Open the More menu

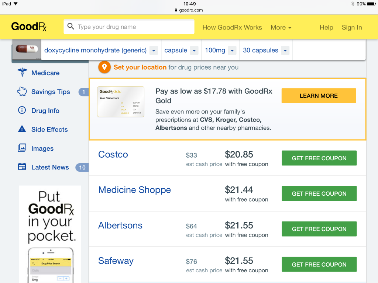point(281,27)
